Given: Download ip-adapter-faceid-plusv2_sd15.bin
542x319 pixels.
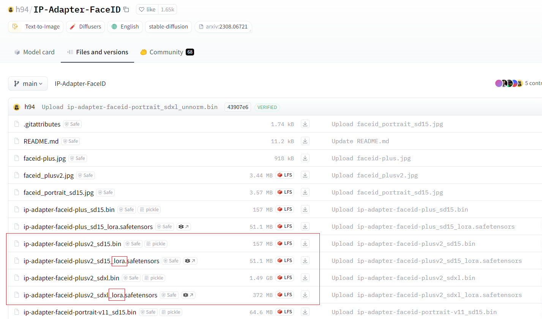Looking at the screenshot, I should 305,243.
